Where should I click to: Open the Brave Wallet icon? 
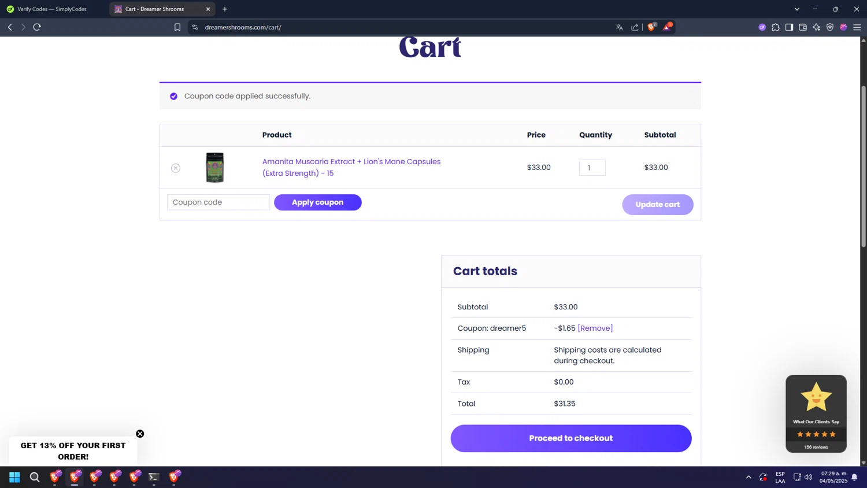pos(803,27)
